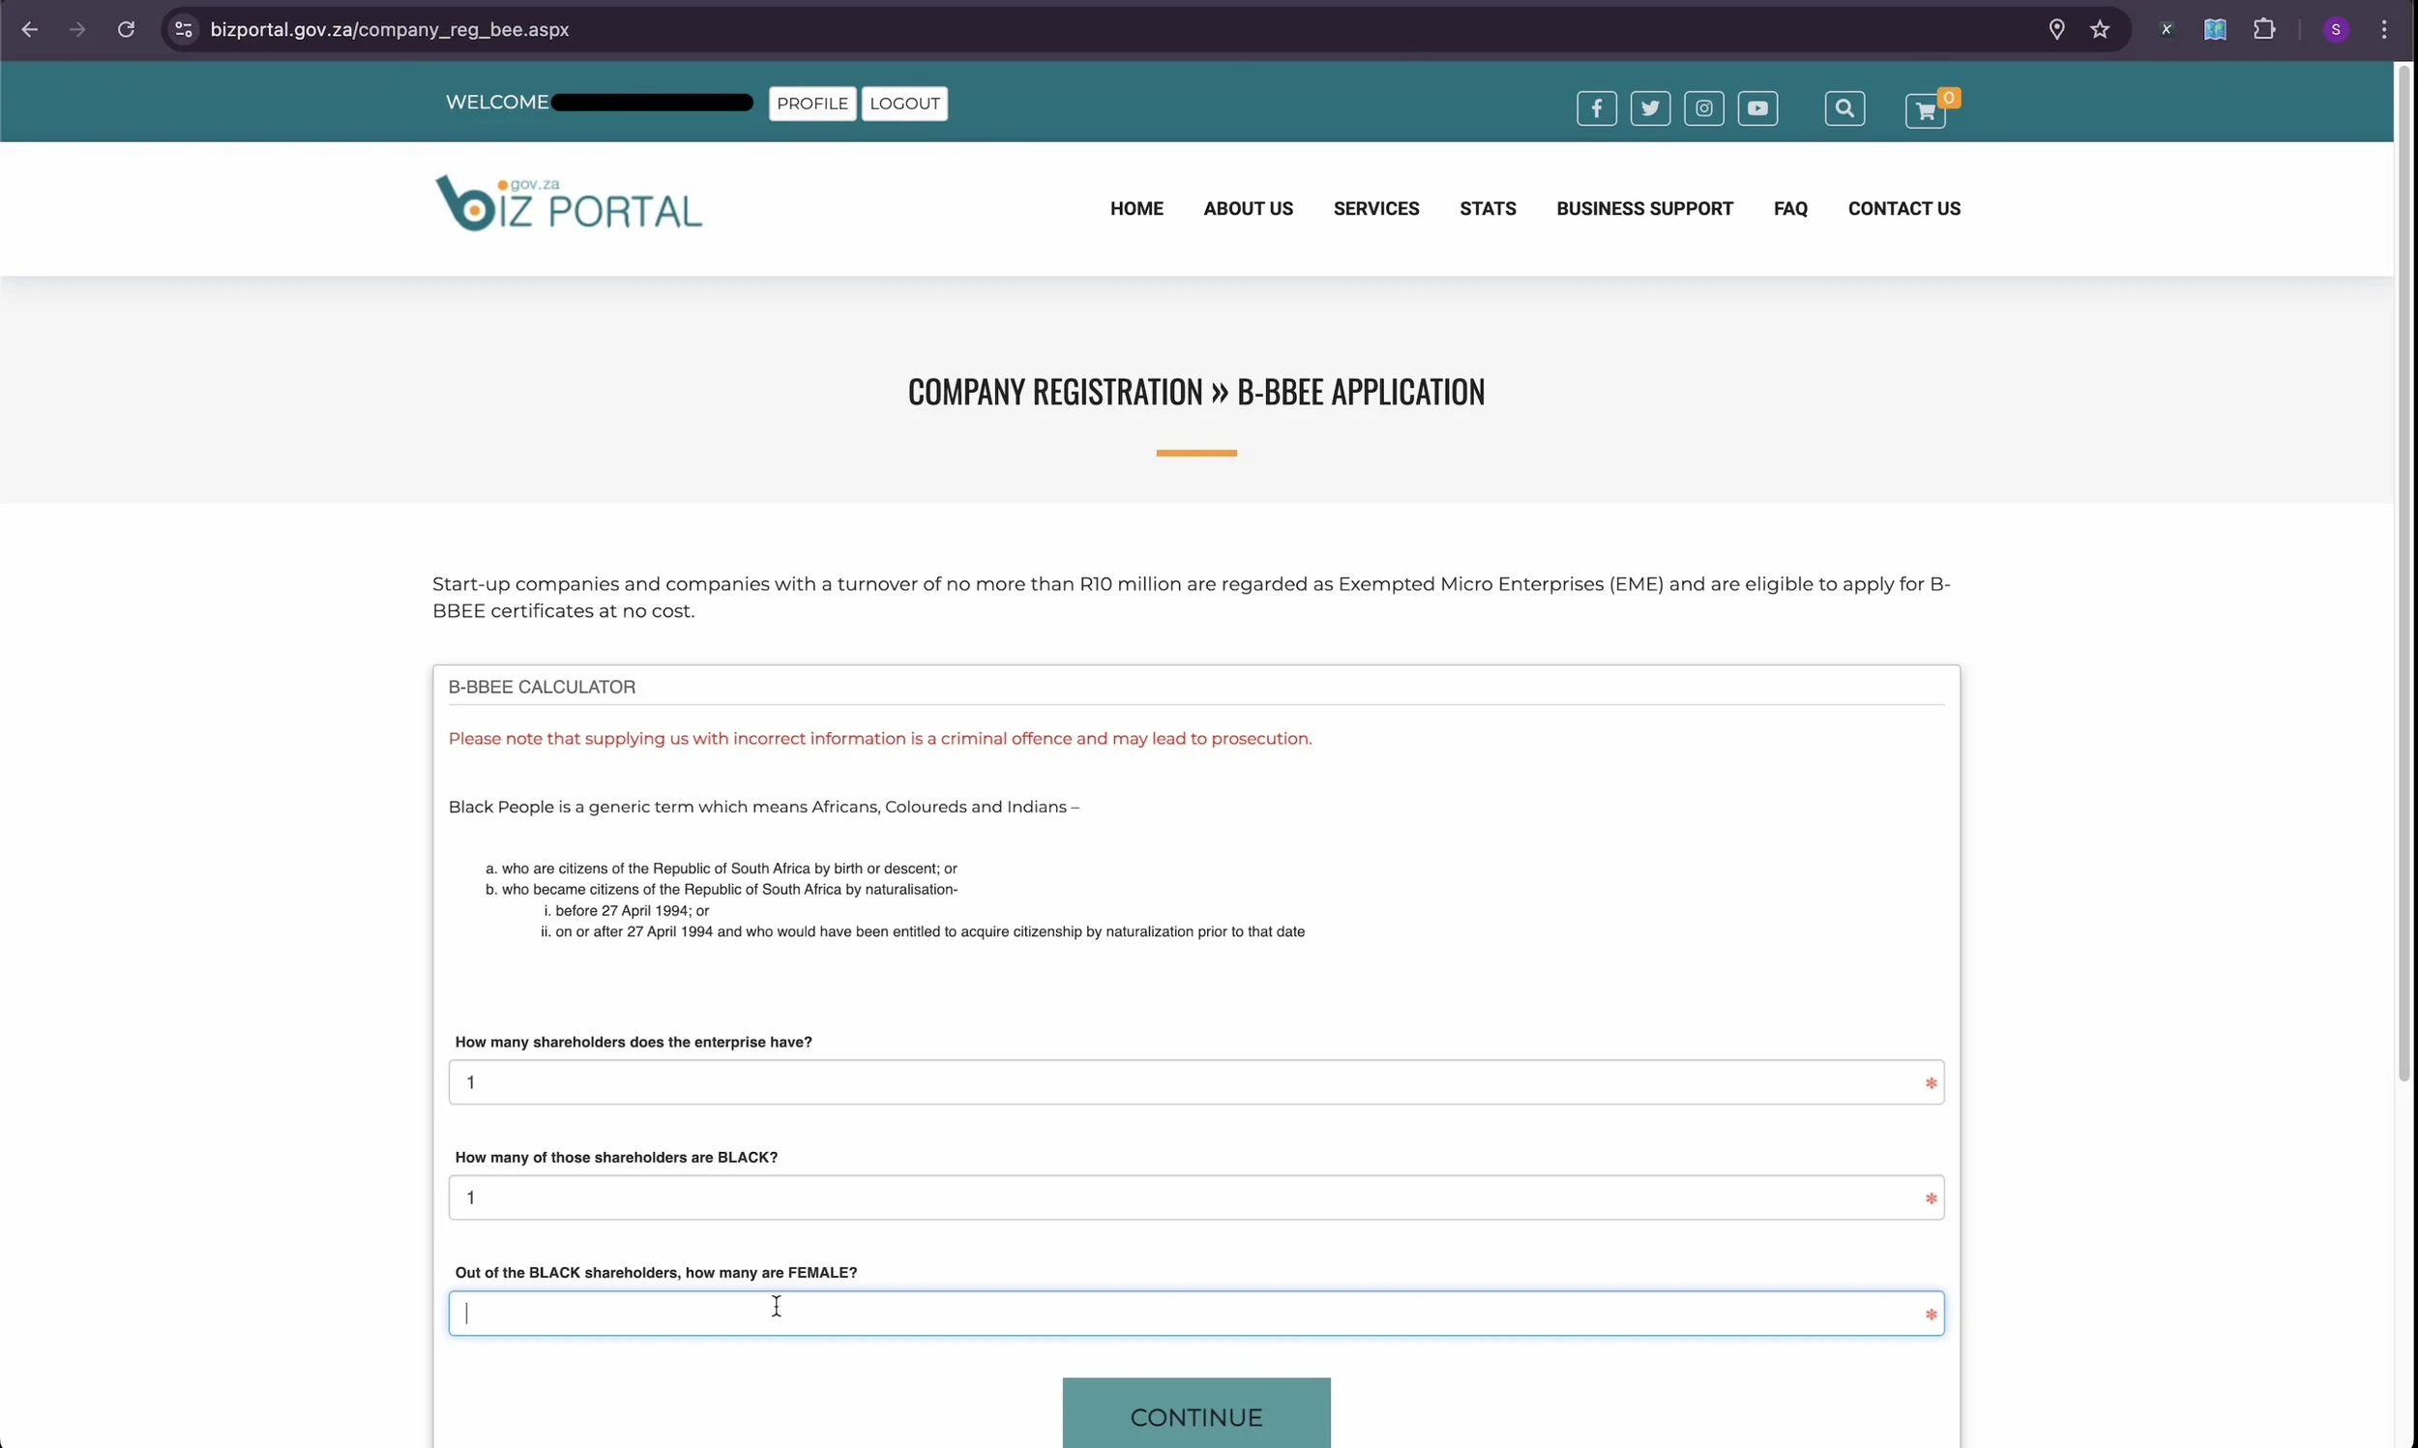Open the browser extensions puzzle icon

[x=2263, y=29]
